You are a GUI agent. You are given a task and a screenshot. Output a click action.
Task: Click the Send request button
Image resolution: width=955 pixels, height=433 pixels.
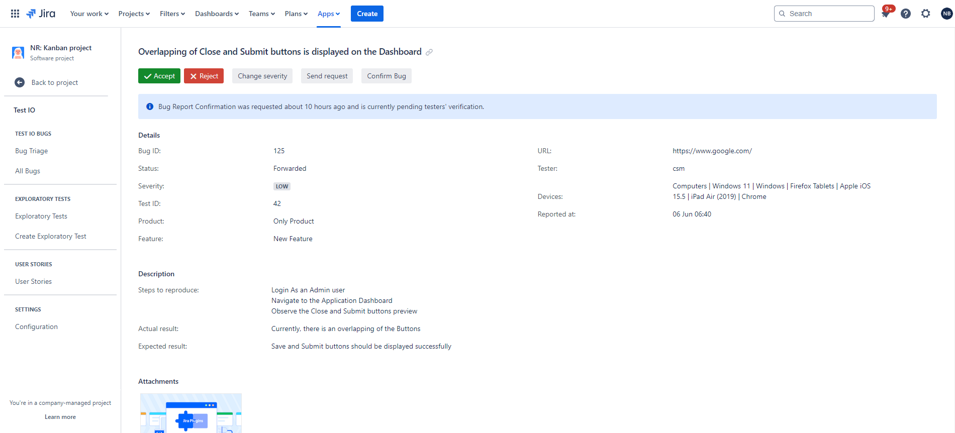[327, 76]
